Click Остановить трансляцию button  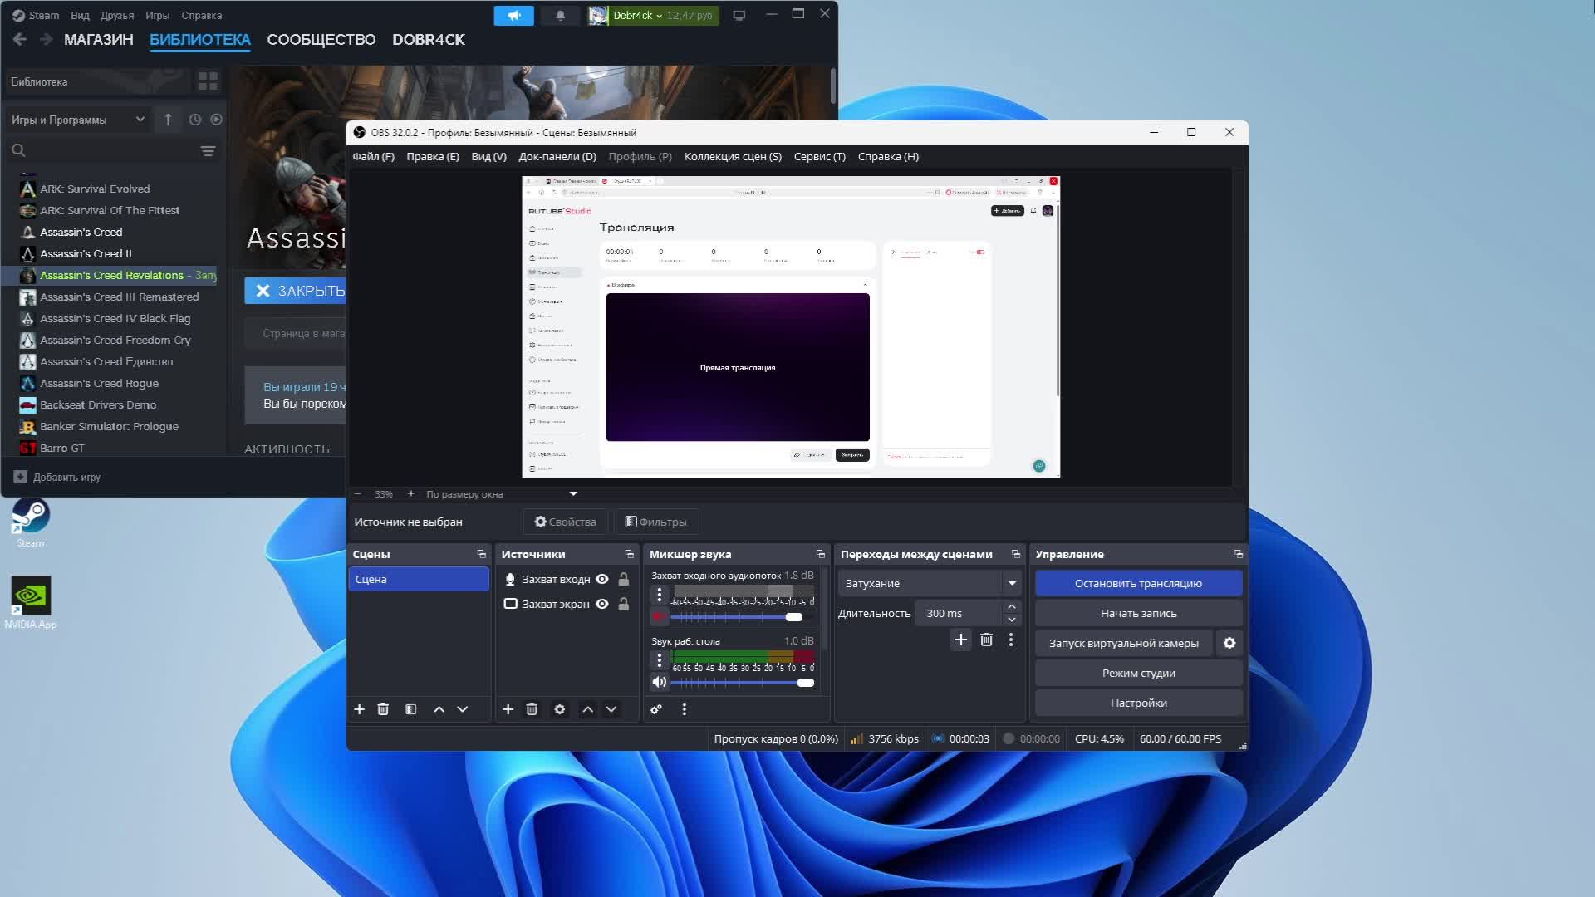(1138, 583)
